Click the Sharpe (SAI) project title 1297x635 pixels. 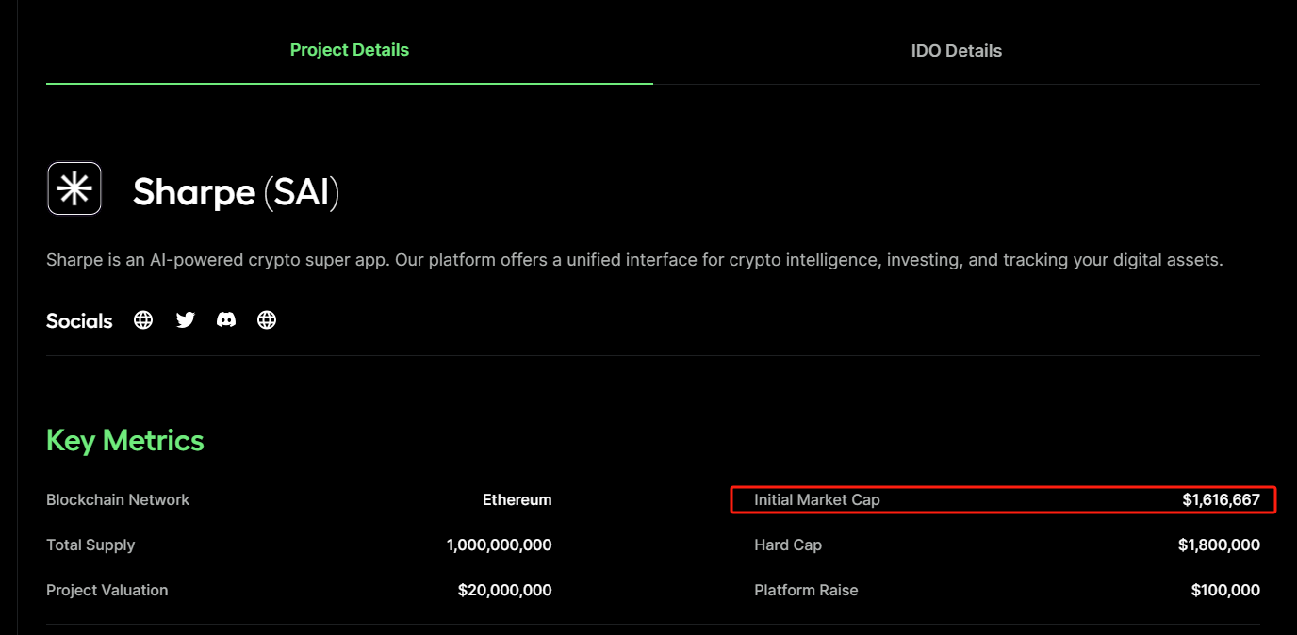click(236, 192)
